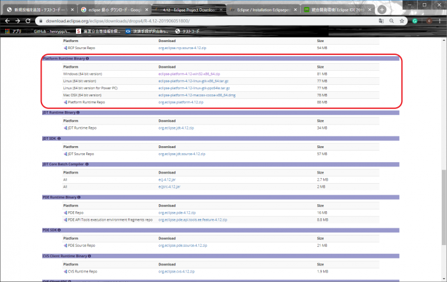Switch to the 4.12 Eclipse Project Downloads tab
The image size is (447, 282).
click(x=188, y=10)
